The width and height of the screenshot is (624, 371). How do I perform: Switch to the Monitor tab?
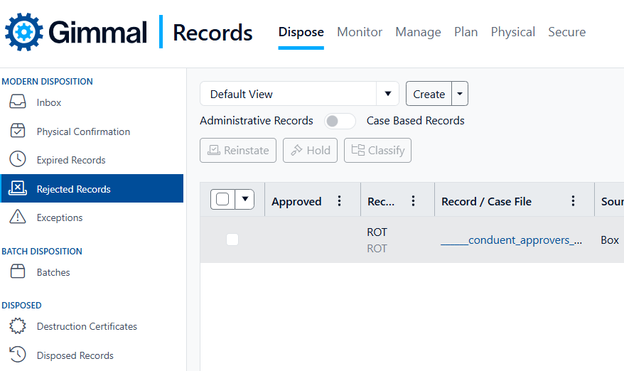point(360,32)
